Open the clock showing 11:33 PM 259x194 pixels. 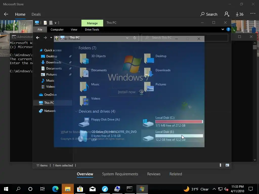tap(237, 189)
